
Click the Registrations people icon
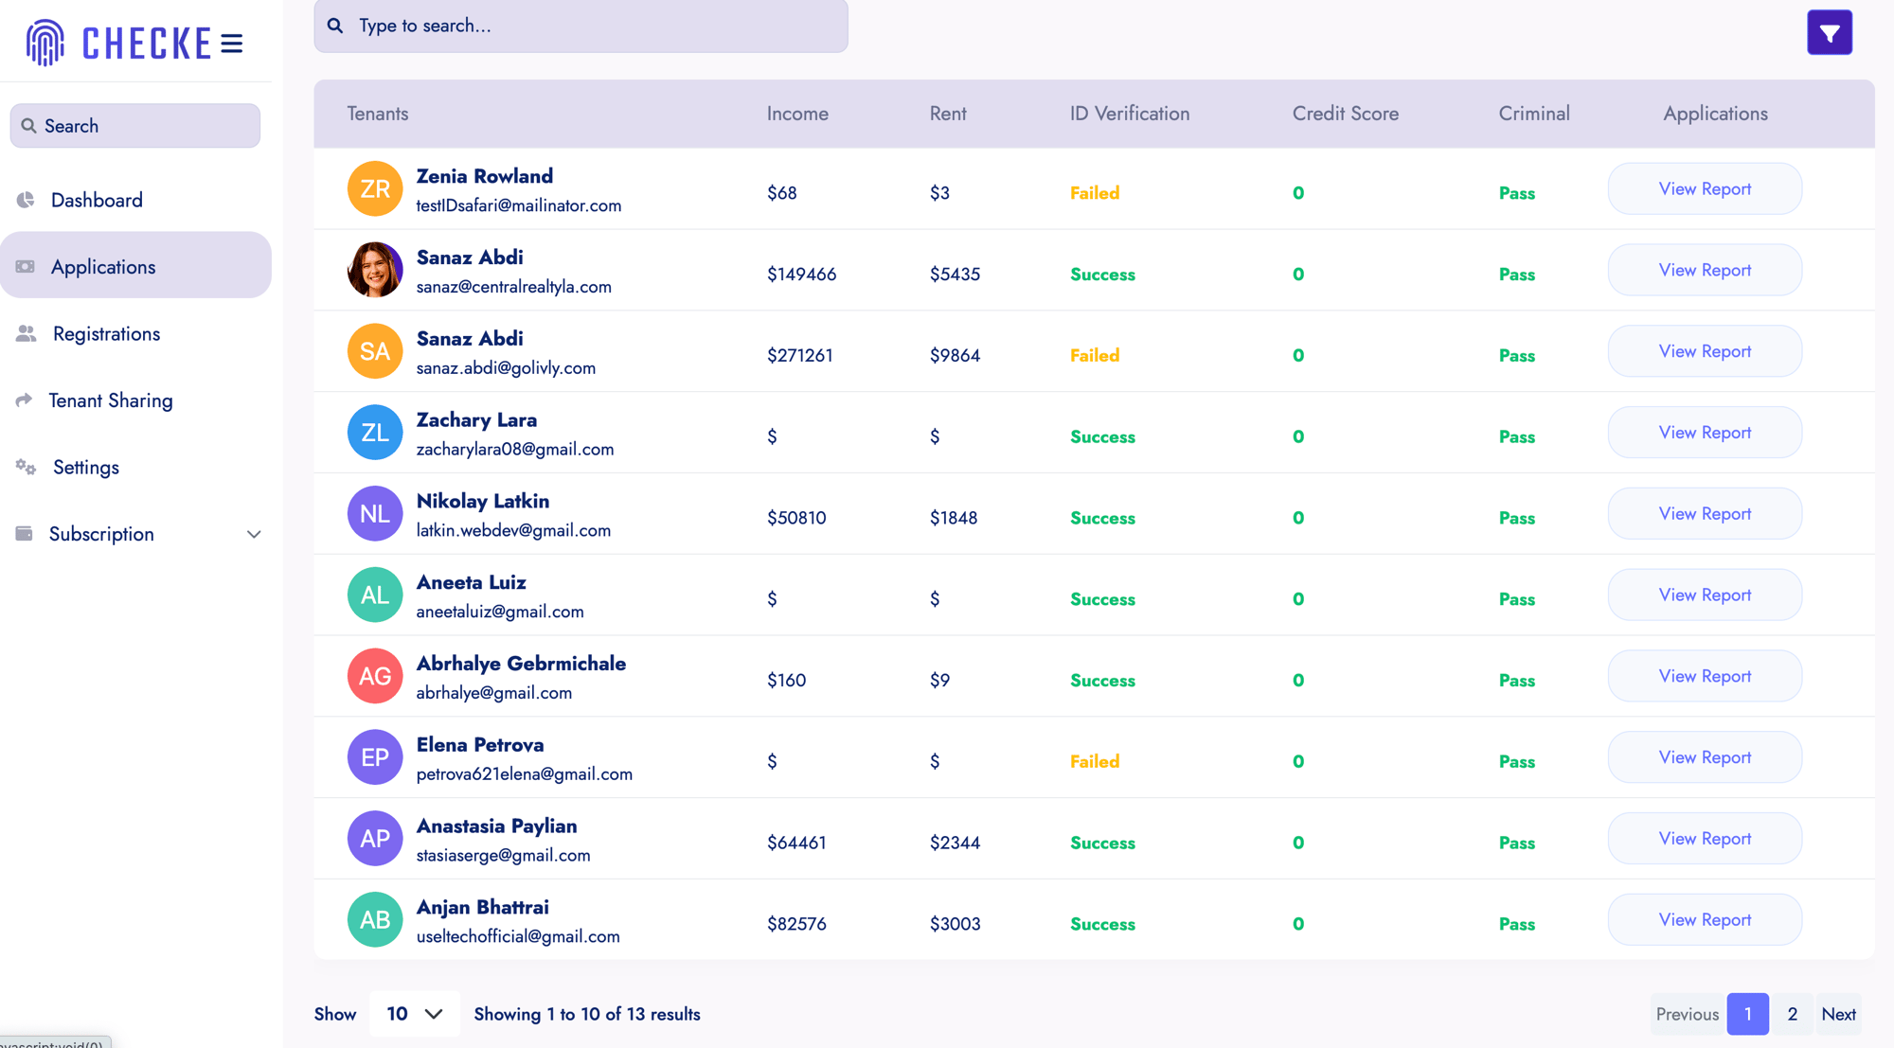click(27, 333)
